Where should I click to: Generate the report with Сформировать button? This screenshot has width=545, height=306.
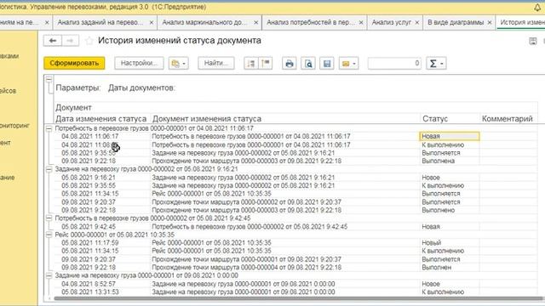74,63
